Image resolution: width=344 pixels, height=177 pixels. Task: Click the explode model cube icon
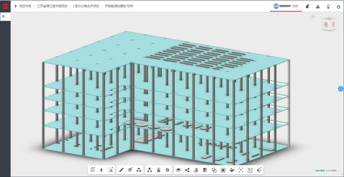139,170
